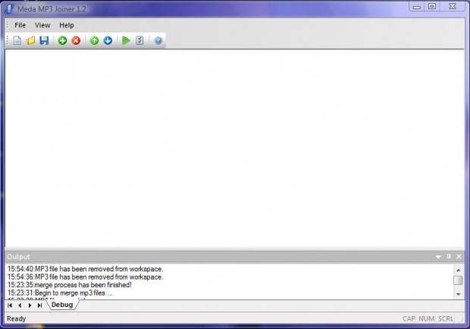470x329 pixels.
Task: Open options with the checklist icon
Action: tap(139, 40)
